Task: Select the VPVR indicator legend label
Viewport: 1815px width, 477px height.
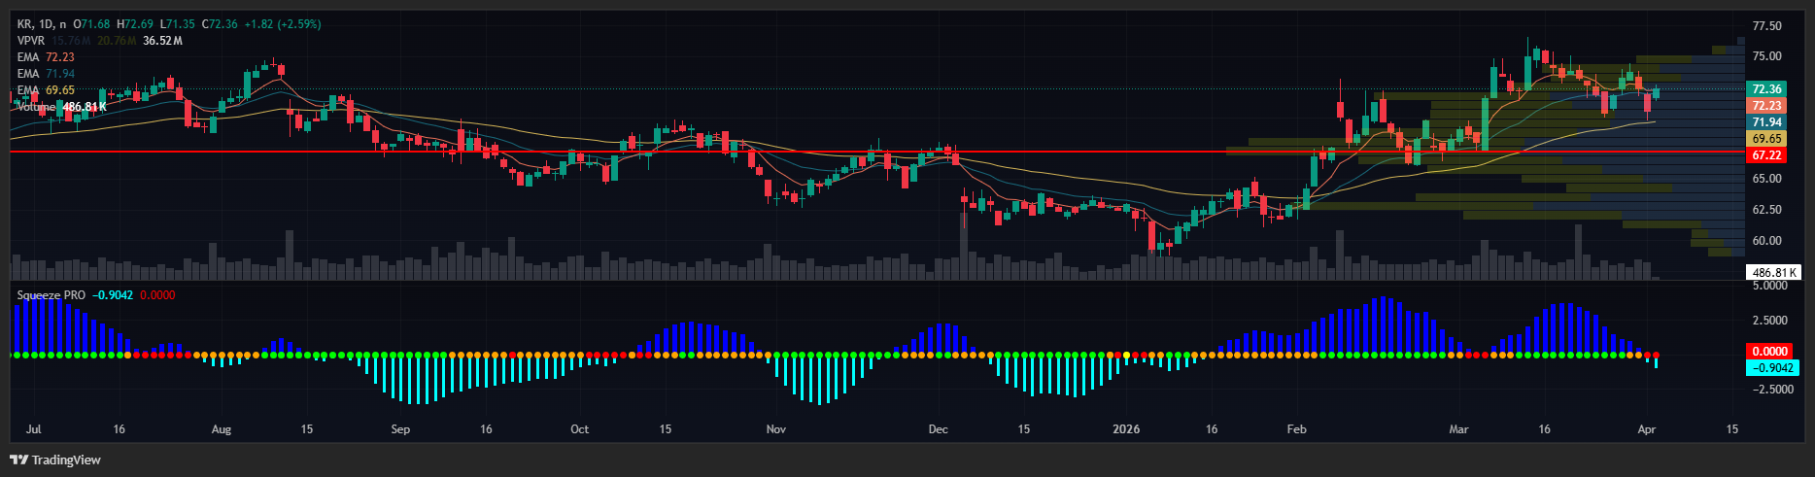Action: tap(31, 41)
